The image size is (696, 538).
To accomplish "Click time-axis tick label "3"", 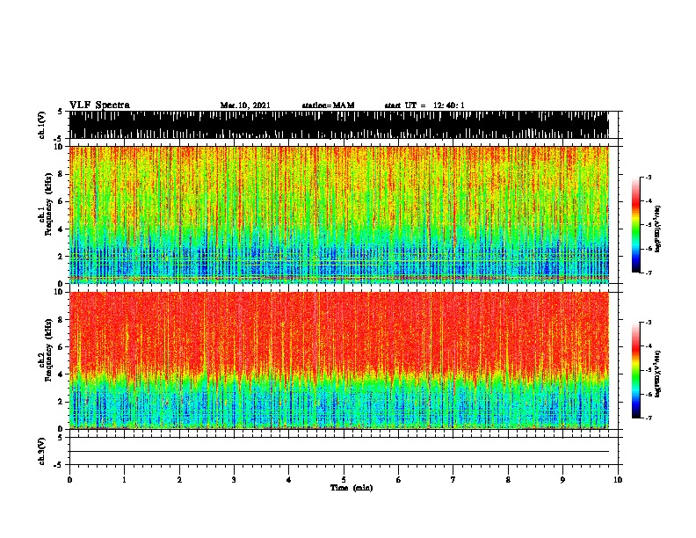I will coord(234,479).
